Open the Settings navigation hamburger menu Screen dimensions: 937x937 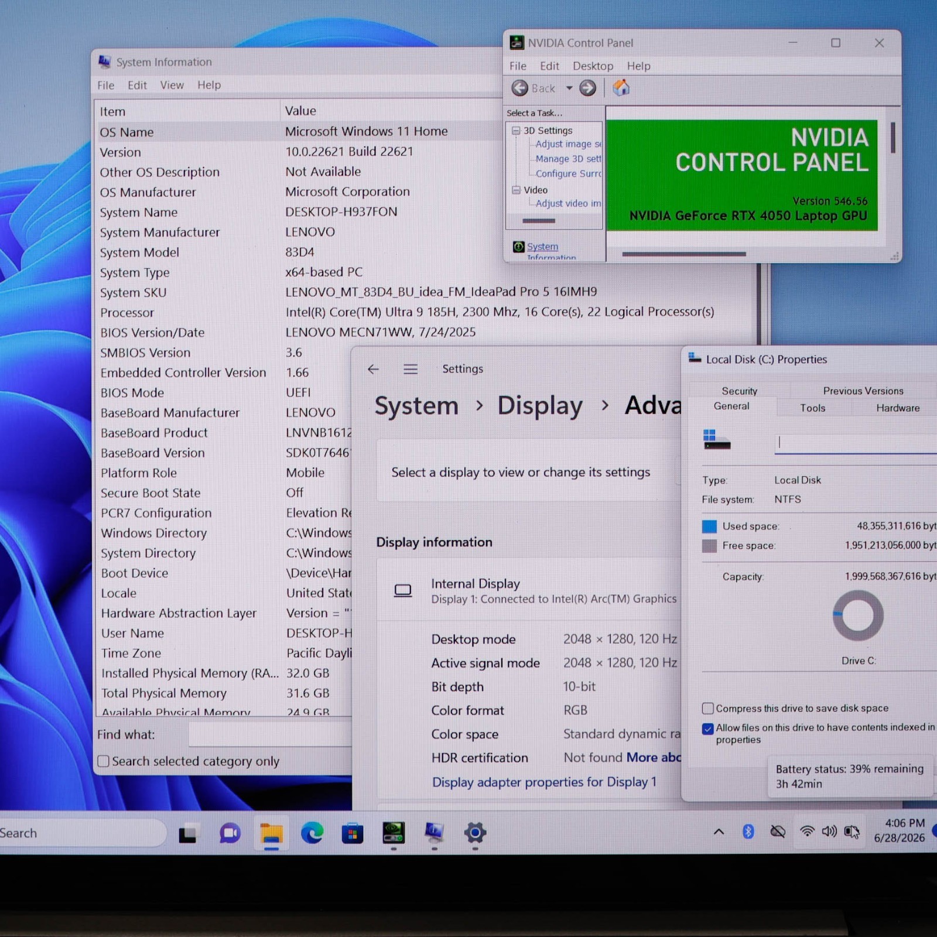[411, 369]
